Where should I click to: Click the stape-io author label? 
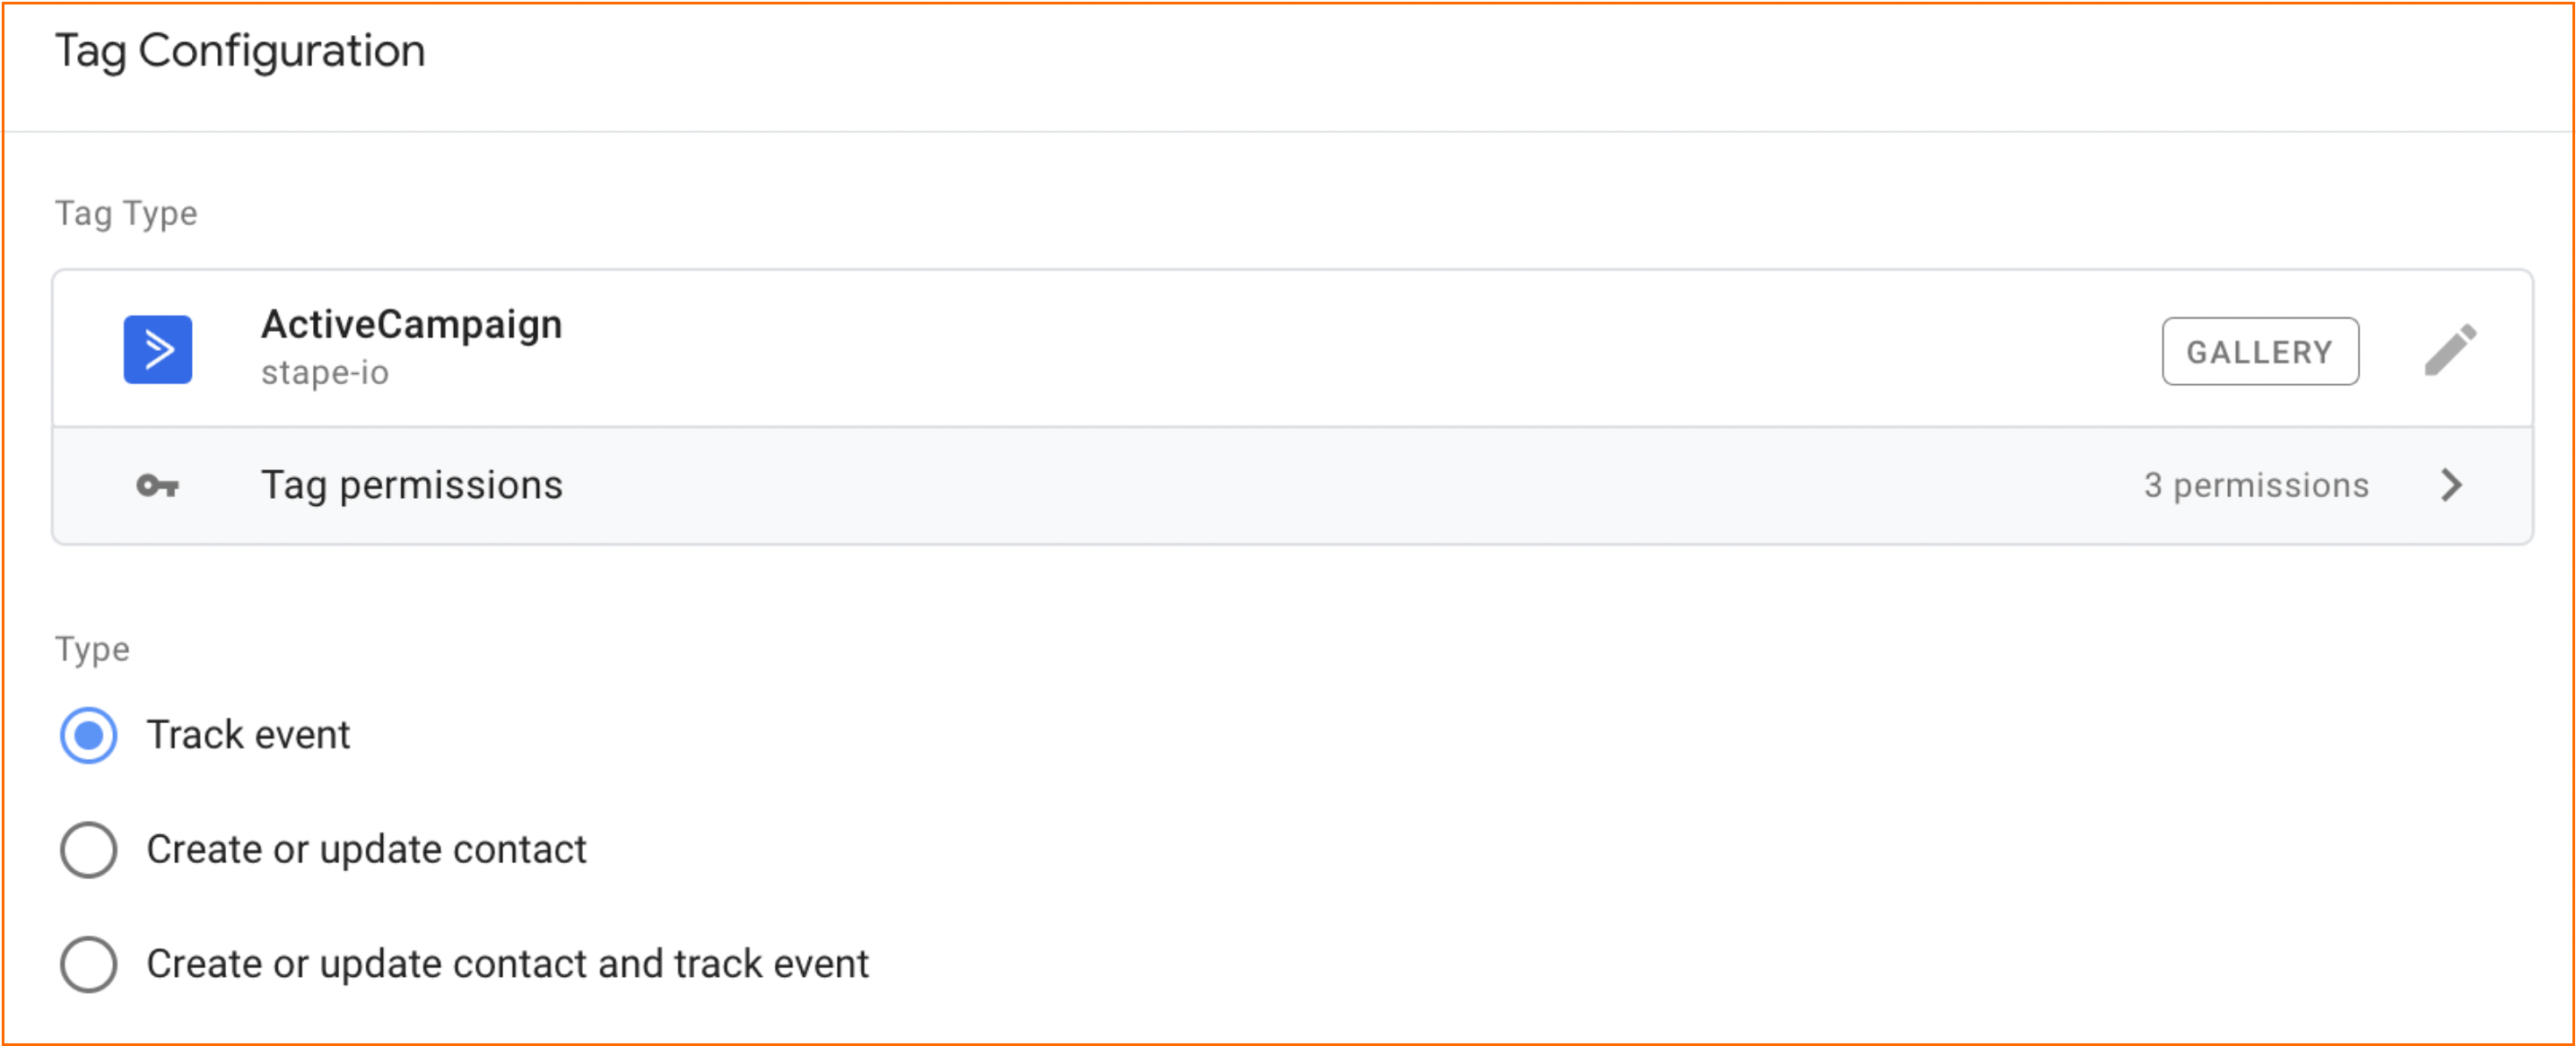(325, 372)
